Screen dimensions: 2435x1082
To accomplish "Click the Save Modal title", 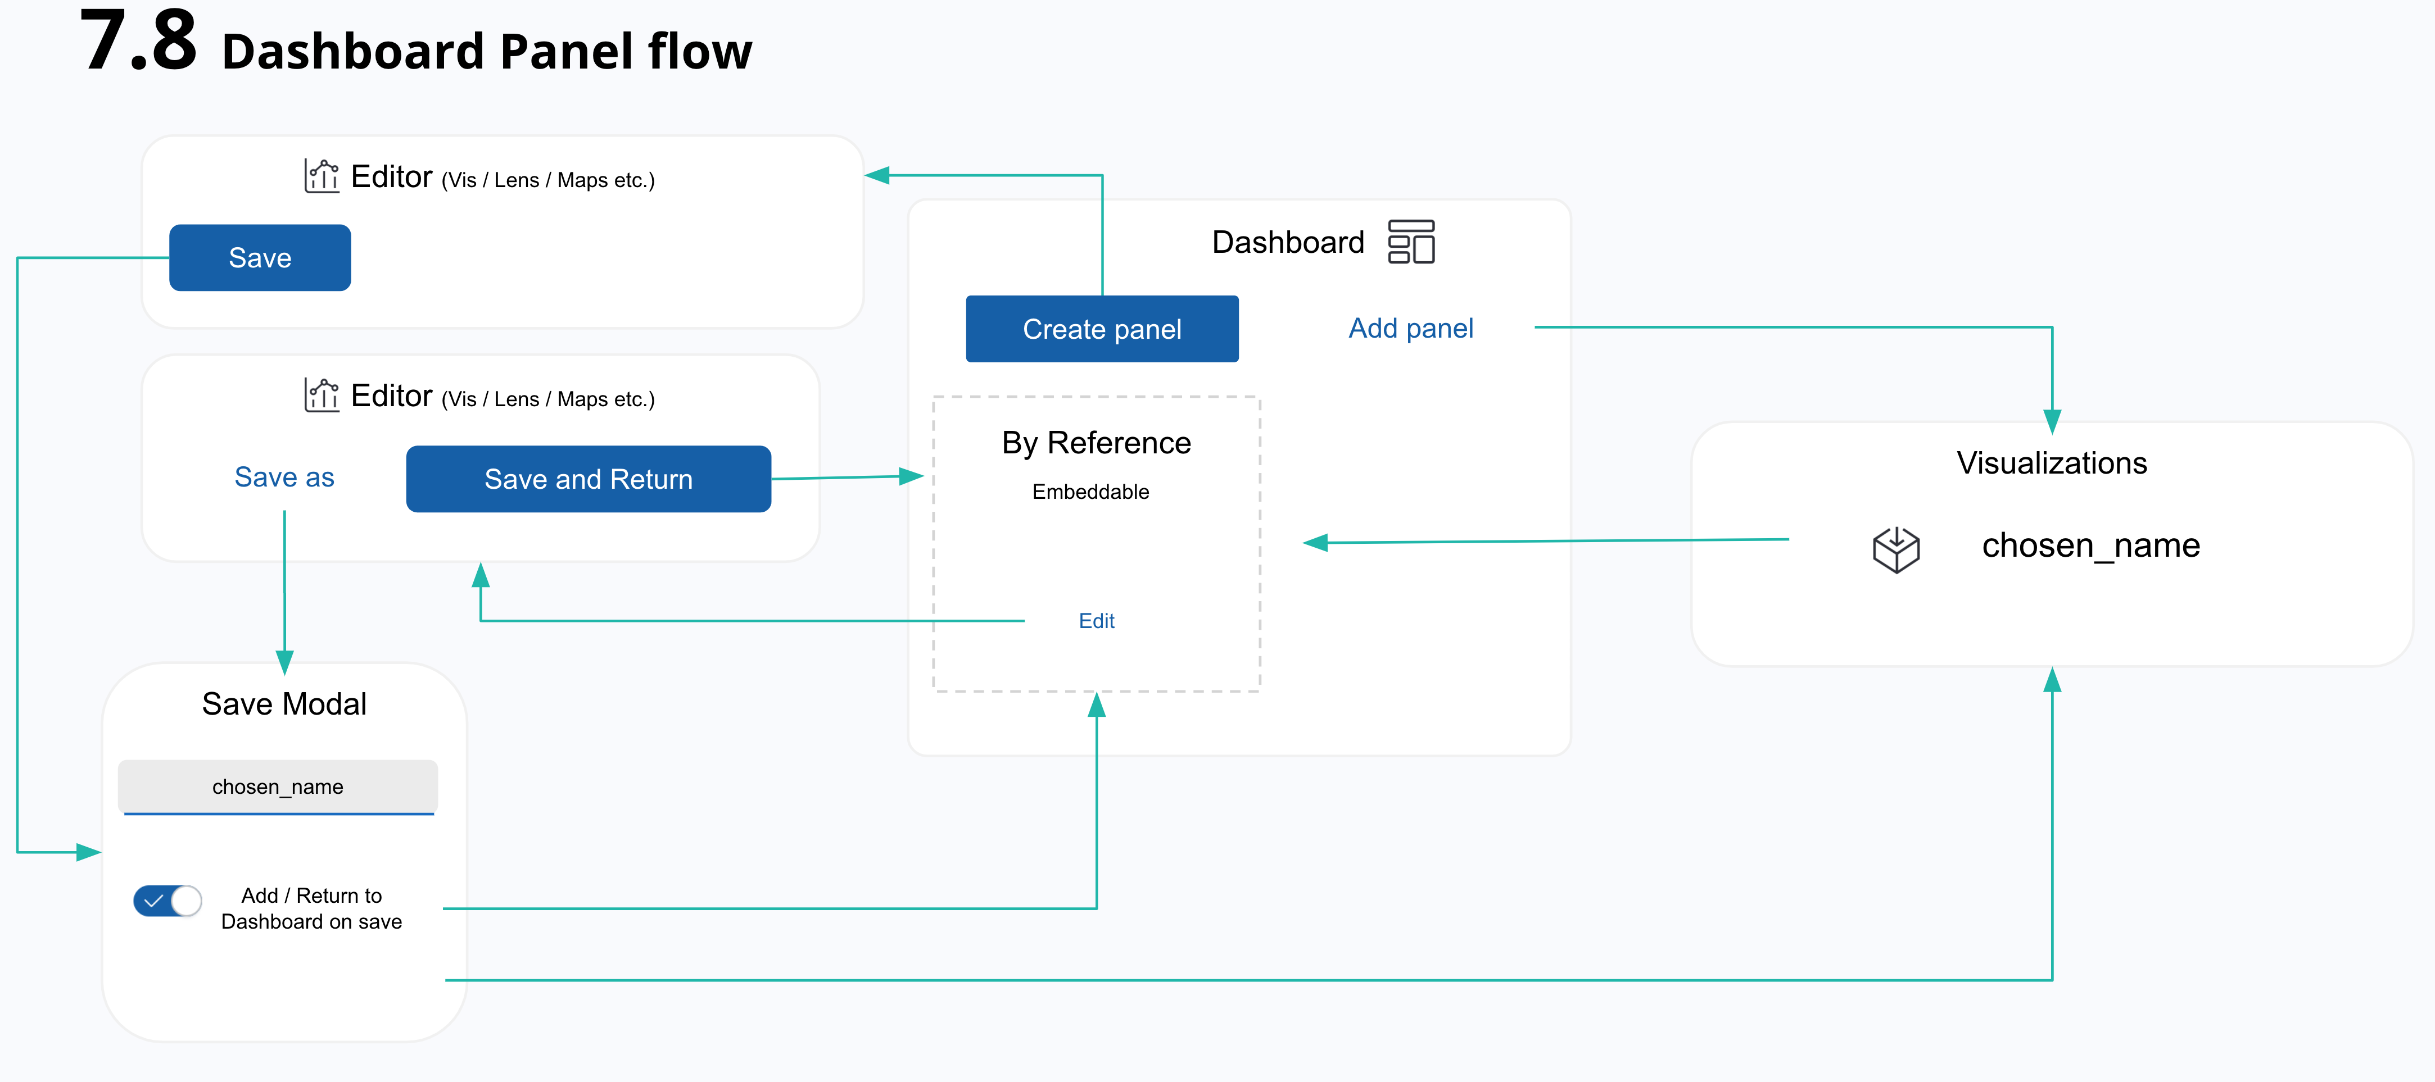I will 284,704.
